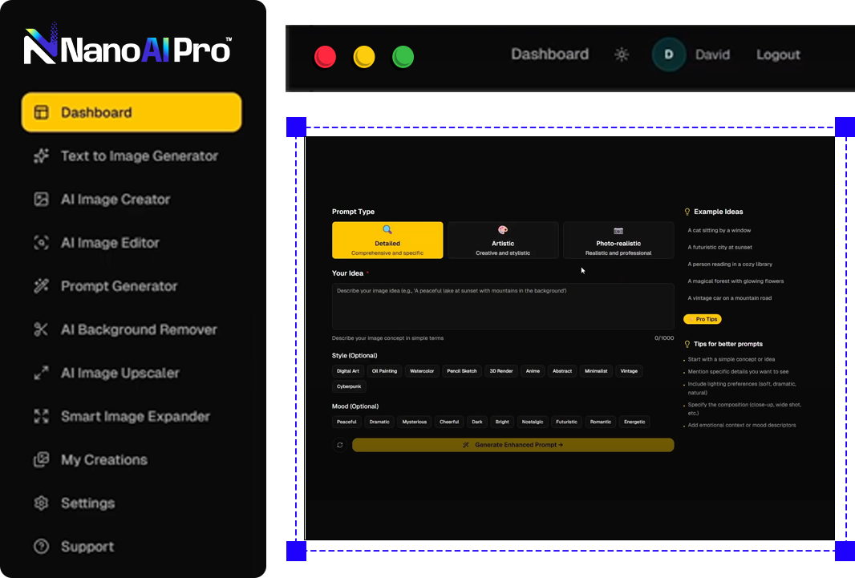The image size is (855, 578).
Task: Click the AI Background Remover scissors icon
Action: (41, 329)
